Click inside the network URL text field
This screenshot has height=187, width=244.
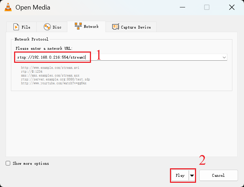pyautogui.click(x=155, y=57)
